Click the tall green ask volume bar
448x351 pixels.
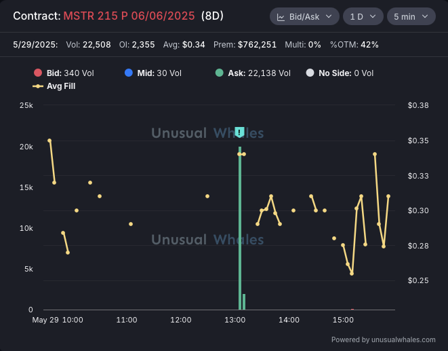(x=240, y=228)
